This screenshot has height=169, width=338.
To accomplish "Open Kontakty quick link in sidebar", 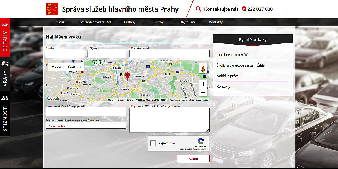I will click(x=223, y=87).
